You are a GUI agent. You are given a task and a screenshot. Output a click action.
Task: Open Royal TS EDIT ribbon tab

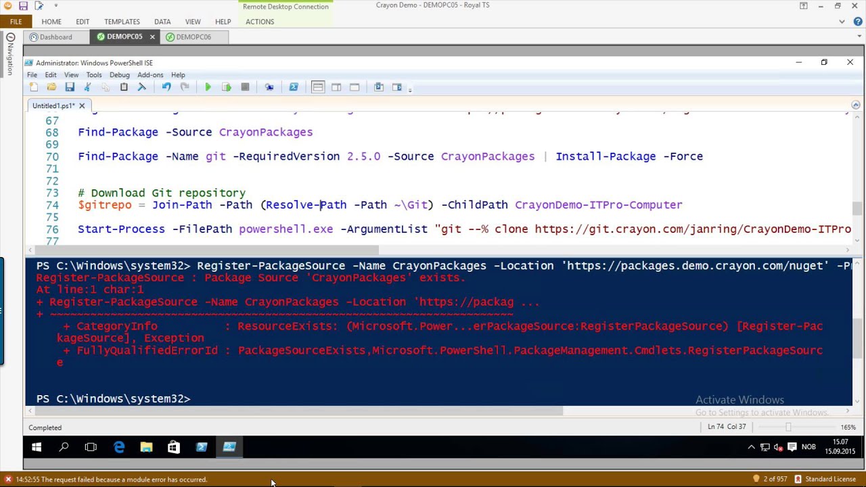pos(83,22)
